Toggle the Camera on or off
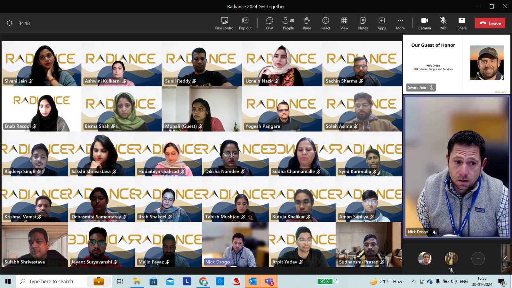The width and height of the screenshot is (512, 288). click(x=425, y=23)
